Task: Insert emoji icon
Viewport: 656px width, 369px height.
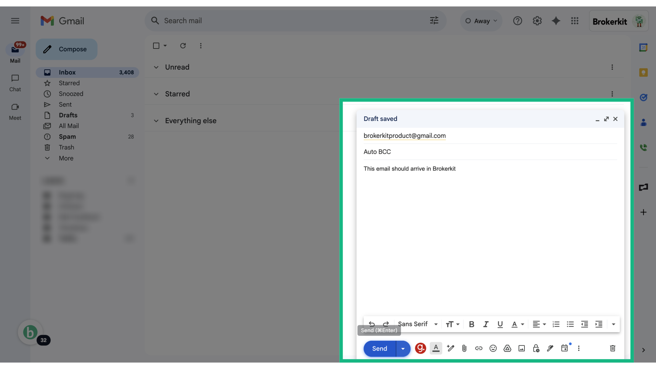Action: click(x=493, y=348)
